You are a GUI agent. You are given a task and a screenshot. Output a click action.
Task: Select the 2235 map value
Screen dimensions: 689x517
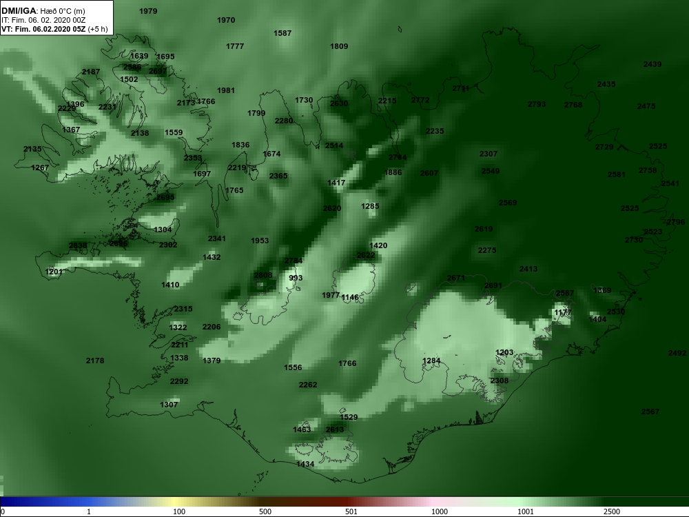(435, 131)
